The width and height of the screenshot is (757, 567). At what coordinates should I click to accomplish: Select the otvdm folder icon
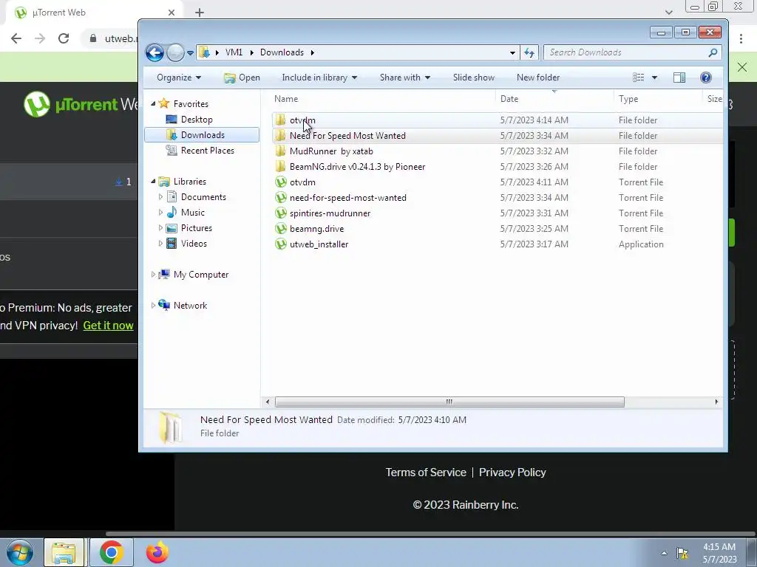point(280,120)
